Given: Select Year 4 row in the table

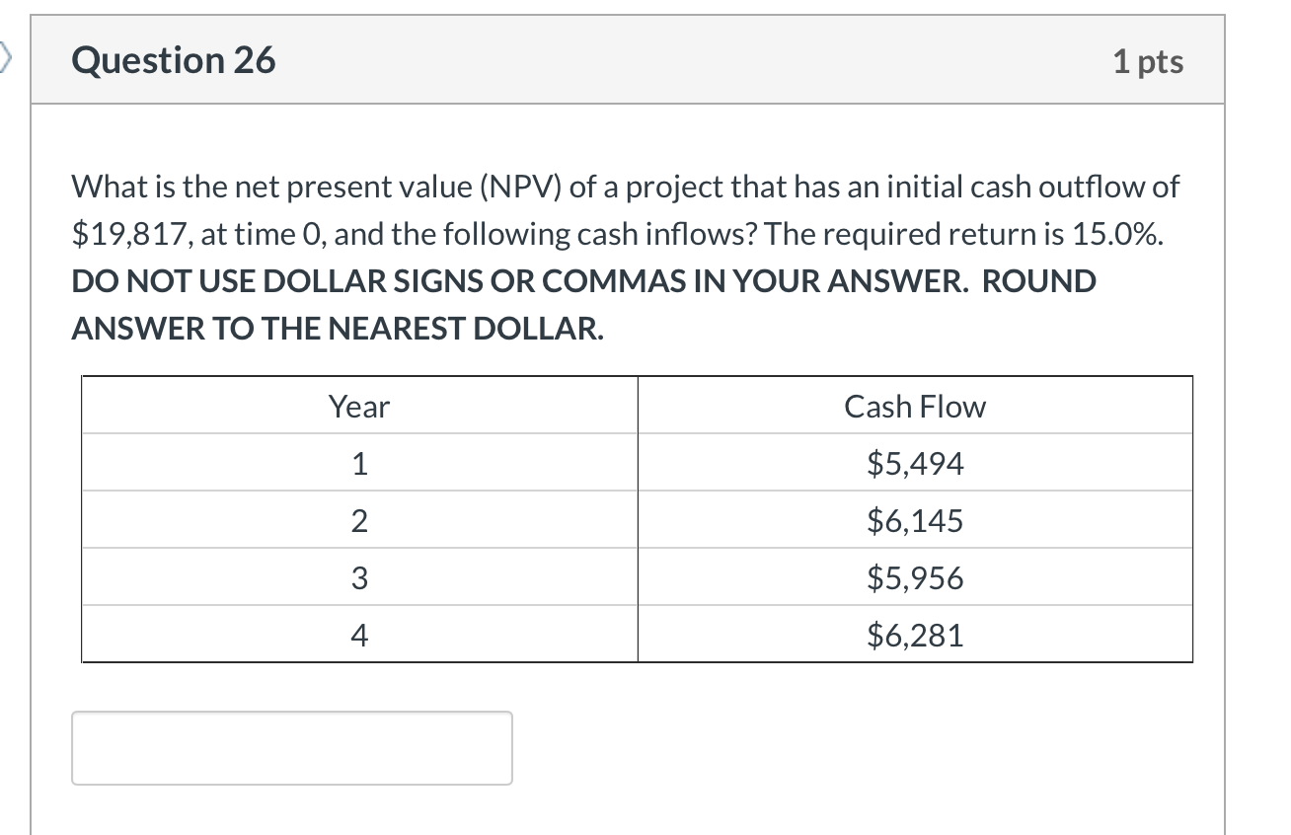Looking at the screenshot, I should point(358,635).
